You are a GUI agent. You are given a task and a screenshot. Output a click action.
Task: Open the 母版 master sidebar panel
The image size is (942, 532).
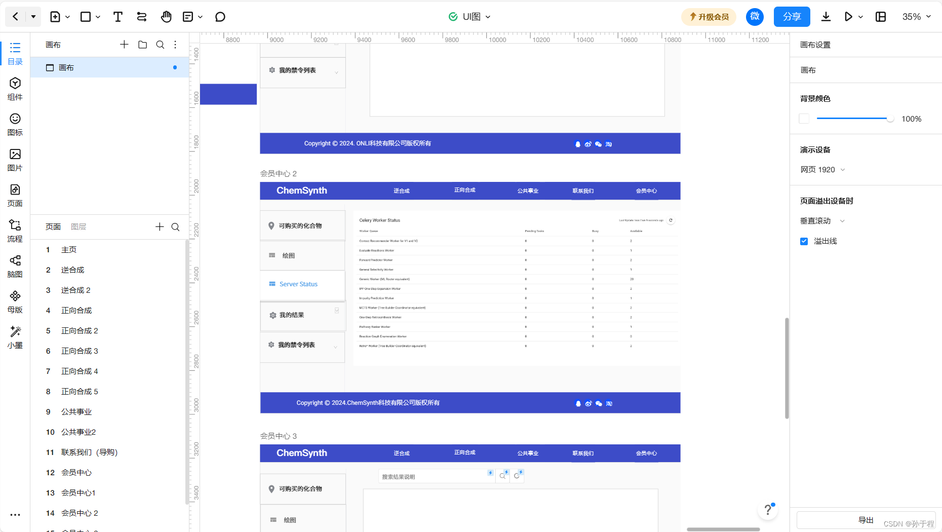tap(15, 301)
